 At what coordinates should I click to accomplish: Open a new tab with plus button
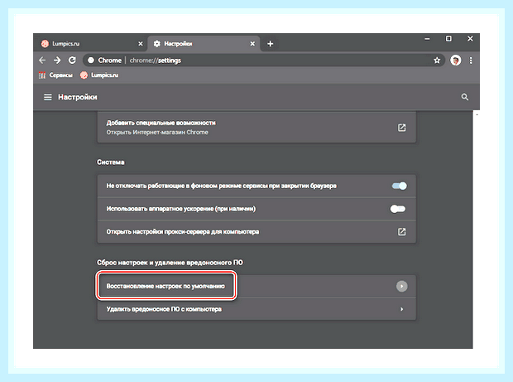[271, 44]
